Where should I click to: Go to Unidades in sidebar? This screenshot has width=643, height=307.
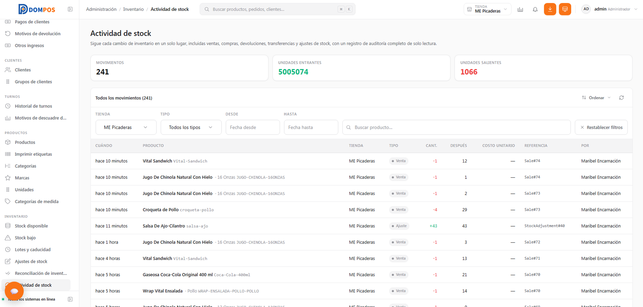point(24,189)
